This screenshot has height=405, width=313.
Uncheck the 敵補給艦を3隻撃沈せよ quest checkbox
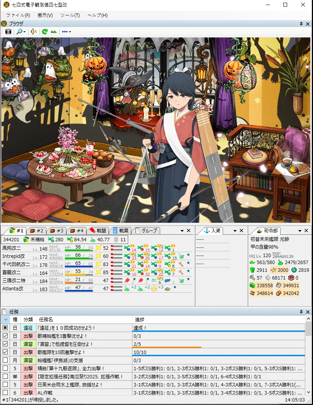[5, 336]
